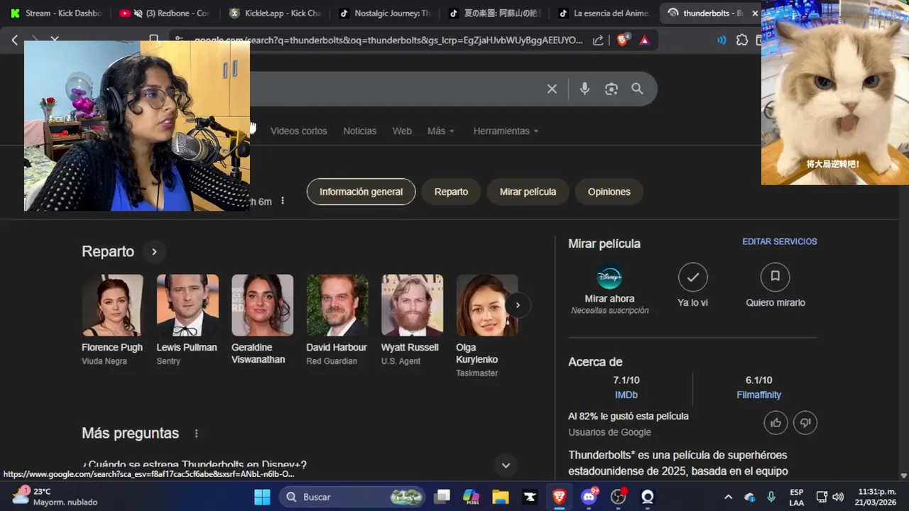Open the clock showing 11:31 p.m.

click(x=877, y=497)
